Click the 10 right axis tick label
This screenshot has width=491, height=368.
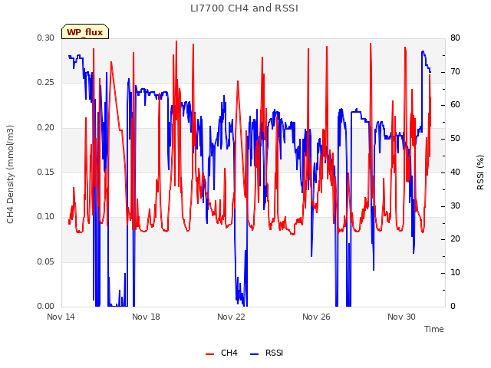455,273
